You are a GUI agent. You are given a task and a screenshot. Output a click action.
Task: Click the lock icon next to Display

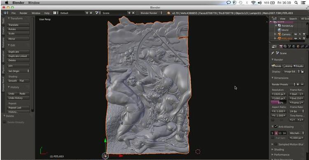[302, 72]
